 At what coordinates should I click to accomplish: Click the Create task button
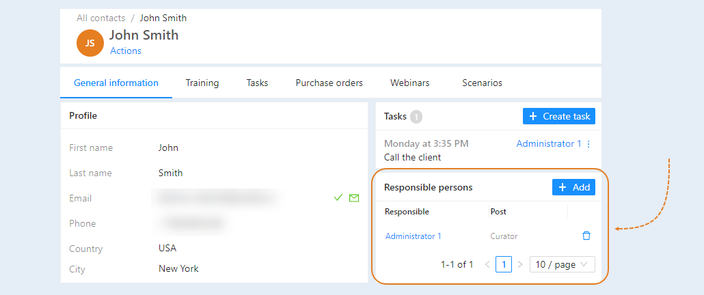pyautogui.click(x=559, y=116)
